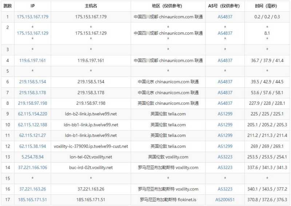Open IP link 62.115.122.188

[32, 124]
